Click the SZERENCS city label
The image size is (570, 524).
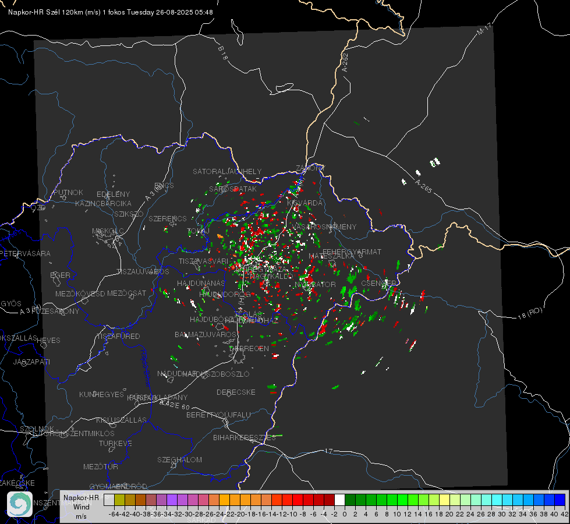pos(168,218)
